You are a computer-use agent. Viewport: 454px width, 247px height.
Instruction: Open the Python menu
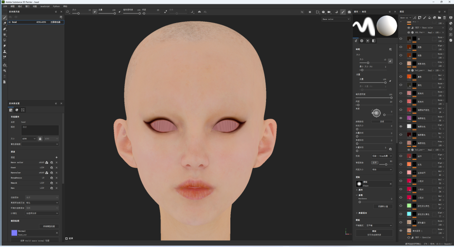[x=56, y=6]
